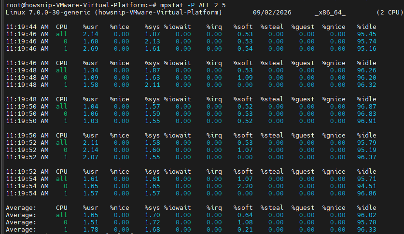Click the %idle value "96.86"

(x=367, y=193)
